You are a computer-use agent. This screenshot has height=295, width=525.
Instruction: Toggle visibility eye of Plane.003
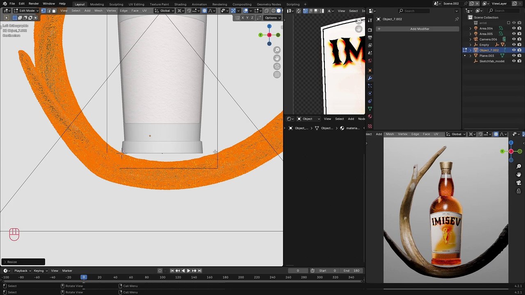[x=514, y=55]
